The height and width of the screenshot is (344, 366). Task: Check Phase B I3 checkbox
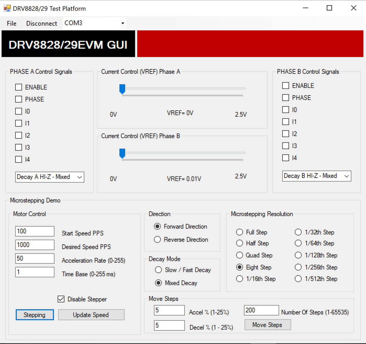pyautogui.click(x=286, y=146)
